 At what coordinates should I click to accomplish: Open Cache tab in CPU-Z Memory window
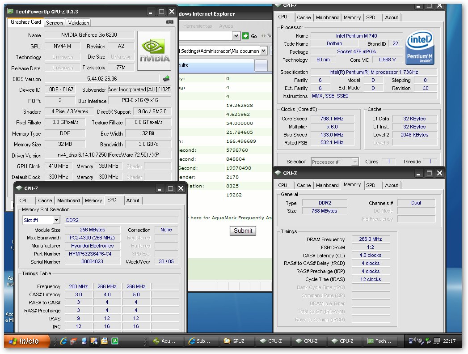[x=304, y=185]
